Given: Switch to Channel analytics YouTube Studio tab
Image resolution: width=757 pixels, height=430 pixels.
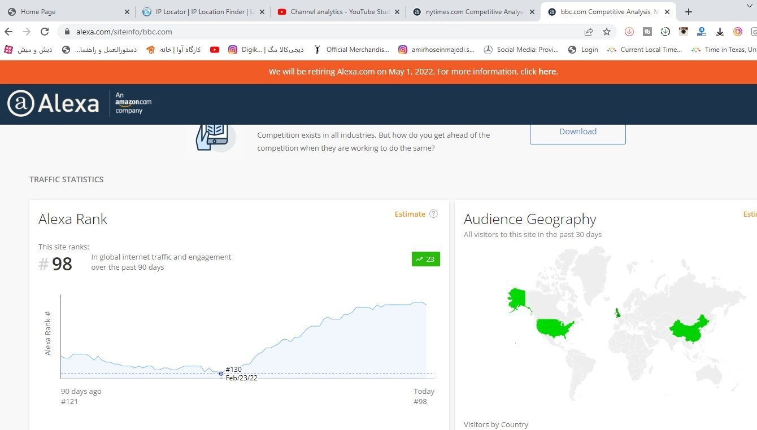Looking at the screenshot, I should pyautogui.click(x=338, y=11).
